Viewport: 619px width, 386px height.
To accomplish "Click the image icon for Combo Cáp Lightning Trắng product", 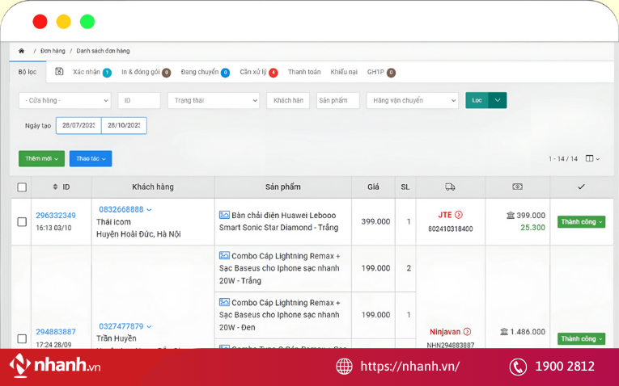I will pos(224,255).
